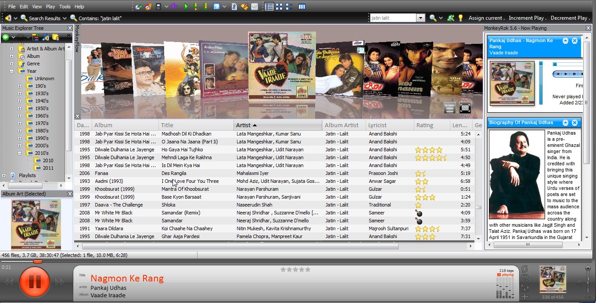The image size is (596, 303).
Task: Click the portable device icon in toolbar
Action: [158, 7]
